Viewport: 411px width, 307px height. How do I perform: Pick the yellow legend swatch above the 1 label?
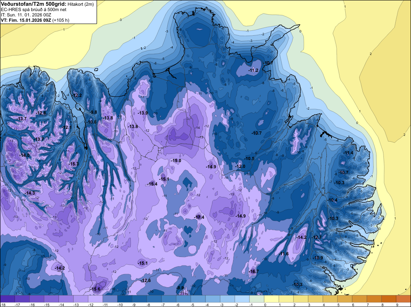(x=286, y=299)
